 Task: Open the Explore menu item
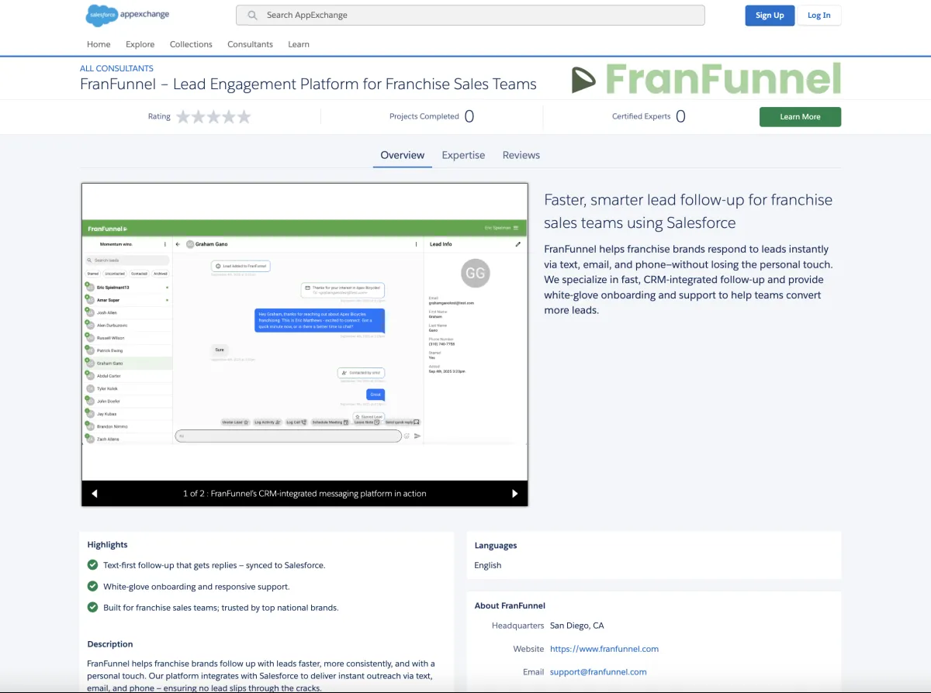point(140,44)
